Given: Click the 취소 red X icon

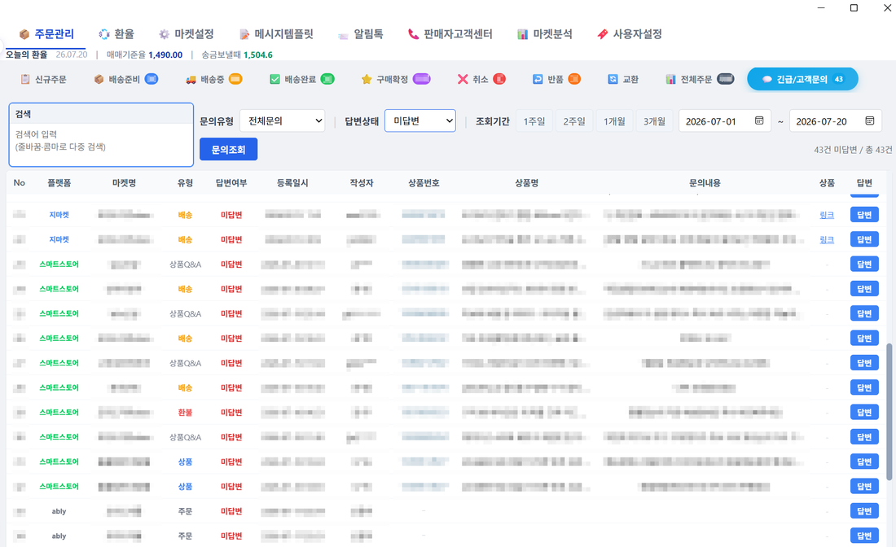Looking at the screenshot, I should point(463,80).
